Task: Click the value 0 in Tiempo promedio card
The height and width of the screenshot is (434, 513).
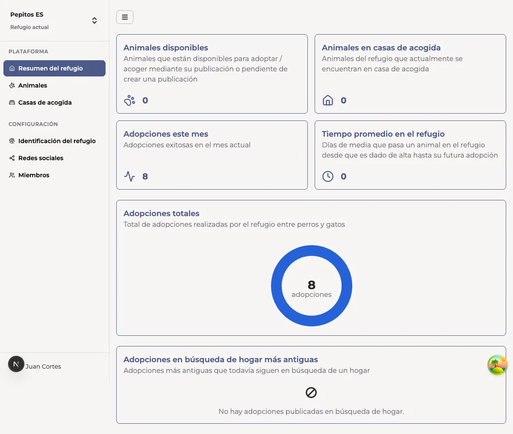Action: coord(344,176)
